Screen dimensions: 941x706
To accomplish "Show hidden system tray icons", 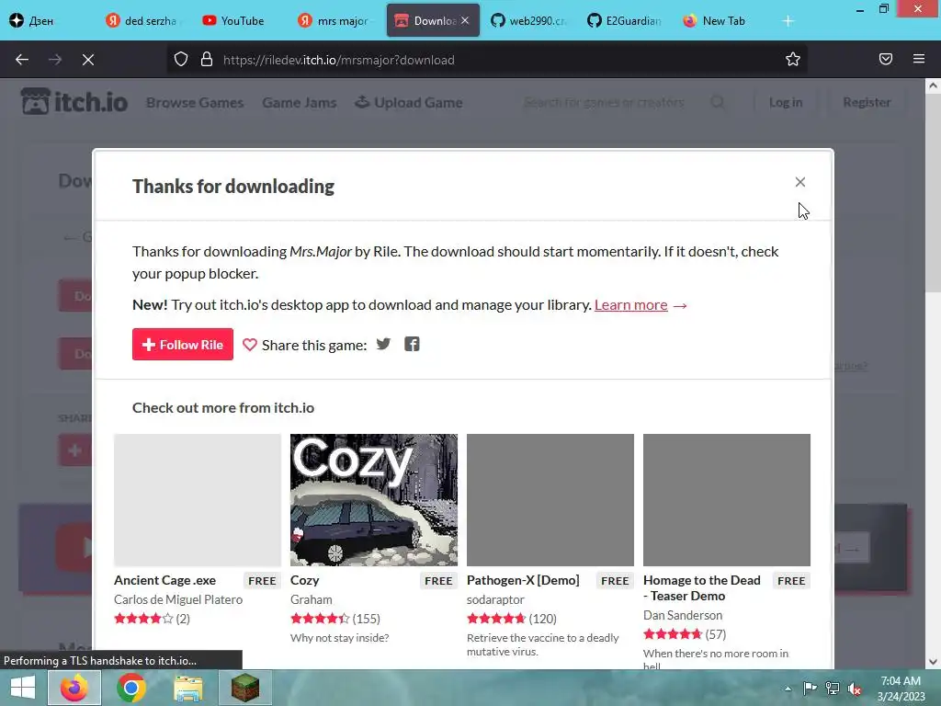I will (788, 689).
